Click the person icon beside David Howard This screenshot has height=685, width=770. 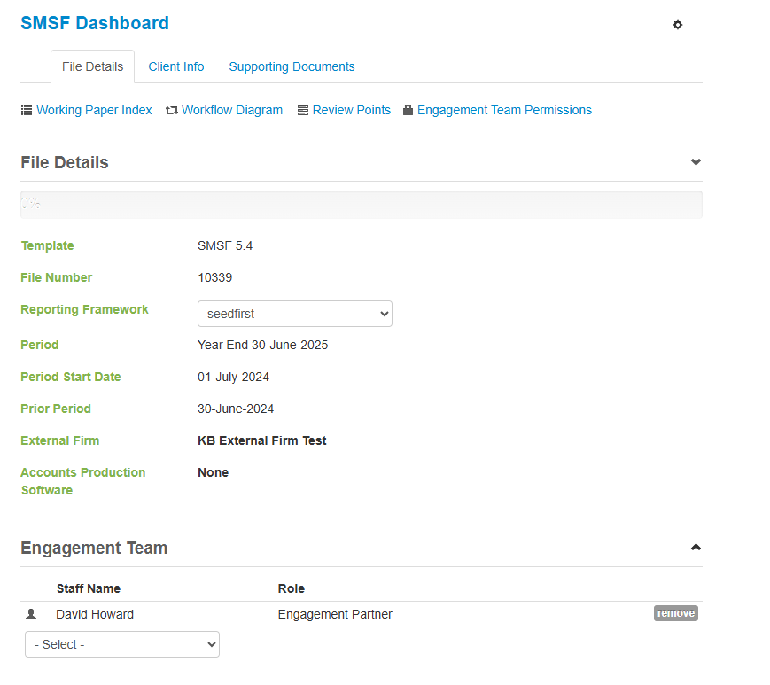click(x=30, y=613)
